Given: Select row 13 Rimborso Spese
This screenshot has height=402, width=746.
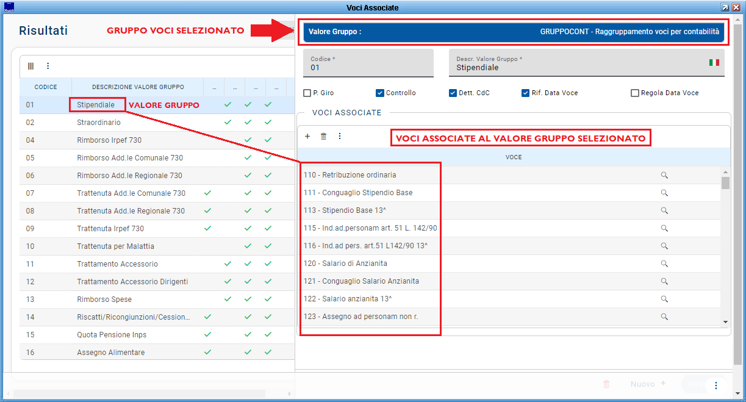Looking at the screenshot, I should pyautogui.click(x=157, y=300).
